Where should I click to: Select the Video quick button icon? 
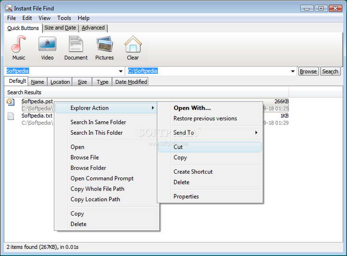point(47,44)
